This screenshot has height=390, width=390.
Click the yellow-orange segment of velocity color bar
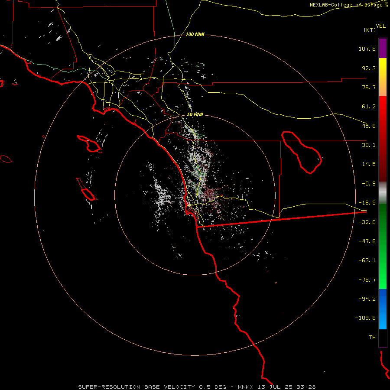383,77
